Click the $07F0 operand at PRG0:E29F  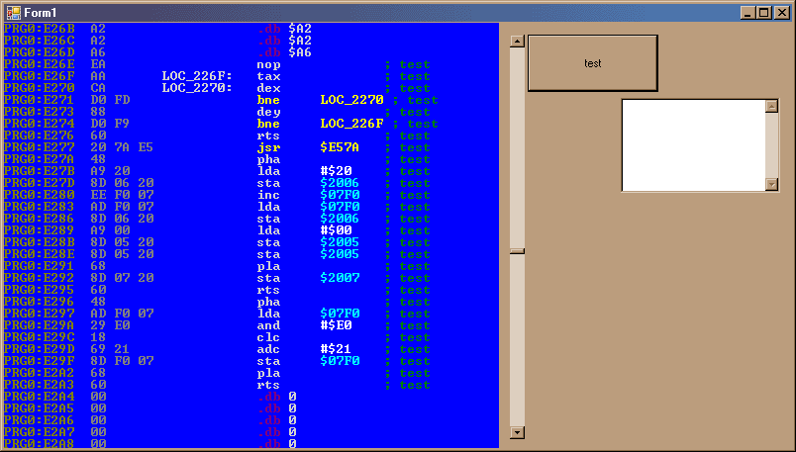pyautogui.click(x=340, y=361)
